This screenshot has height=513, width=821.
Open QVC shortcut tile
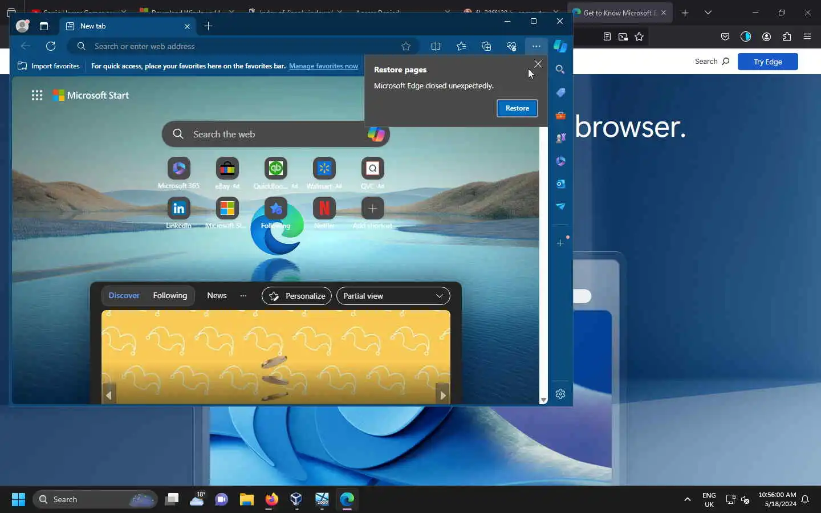click(x=372, y=169)
